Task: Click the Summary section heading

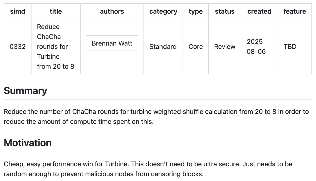Action: pos(25,91)
